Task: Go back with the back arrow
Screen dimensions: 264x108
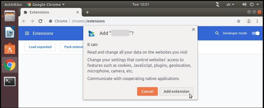Action: point(24,21)
